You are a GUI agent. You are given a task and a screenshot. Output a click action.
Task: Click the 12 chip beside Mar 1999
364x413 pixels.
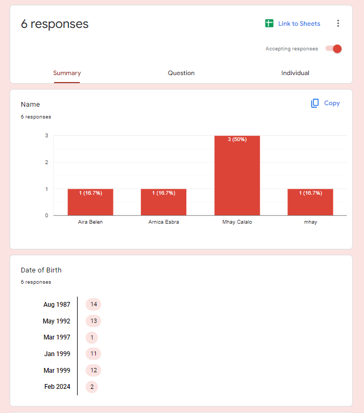click(94, 370)
